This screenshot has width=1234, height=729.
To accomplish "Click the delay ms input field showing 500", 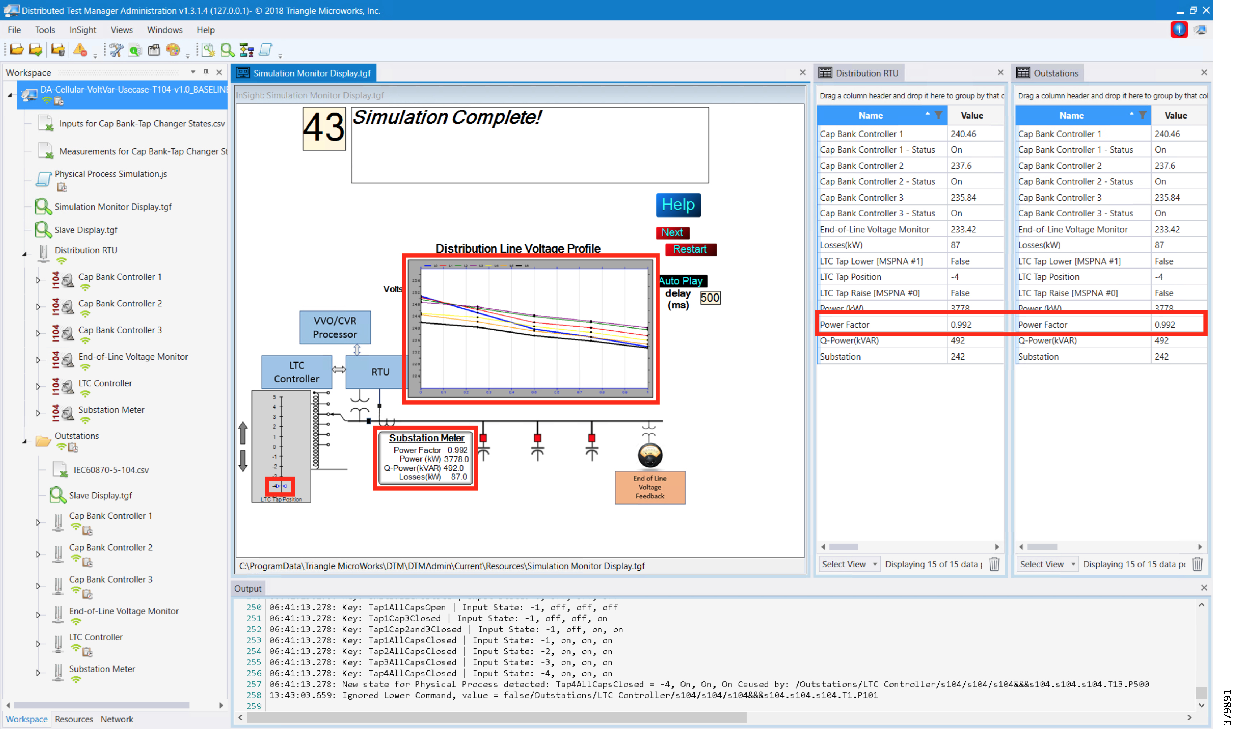I will coord(710,298).
